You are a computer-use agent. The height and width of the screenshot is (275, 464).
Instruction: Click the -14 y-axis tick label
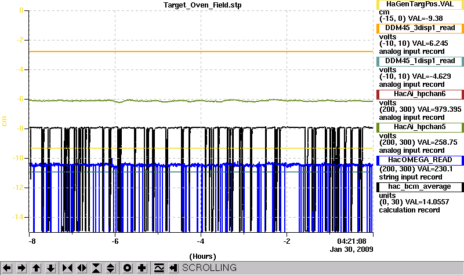[18, 217]
